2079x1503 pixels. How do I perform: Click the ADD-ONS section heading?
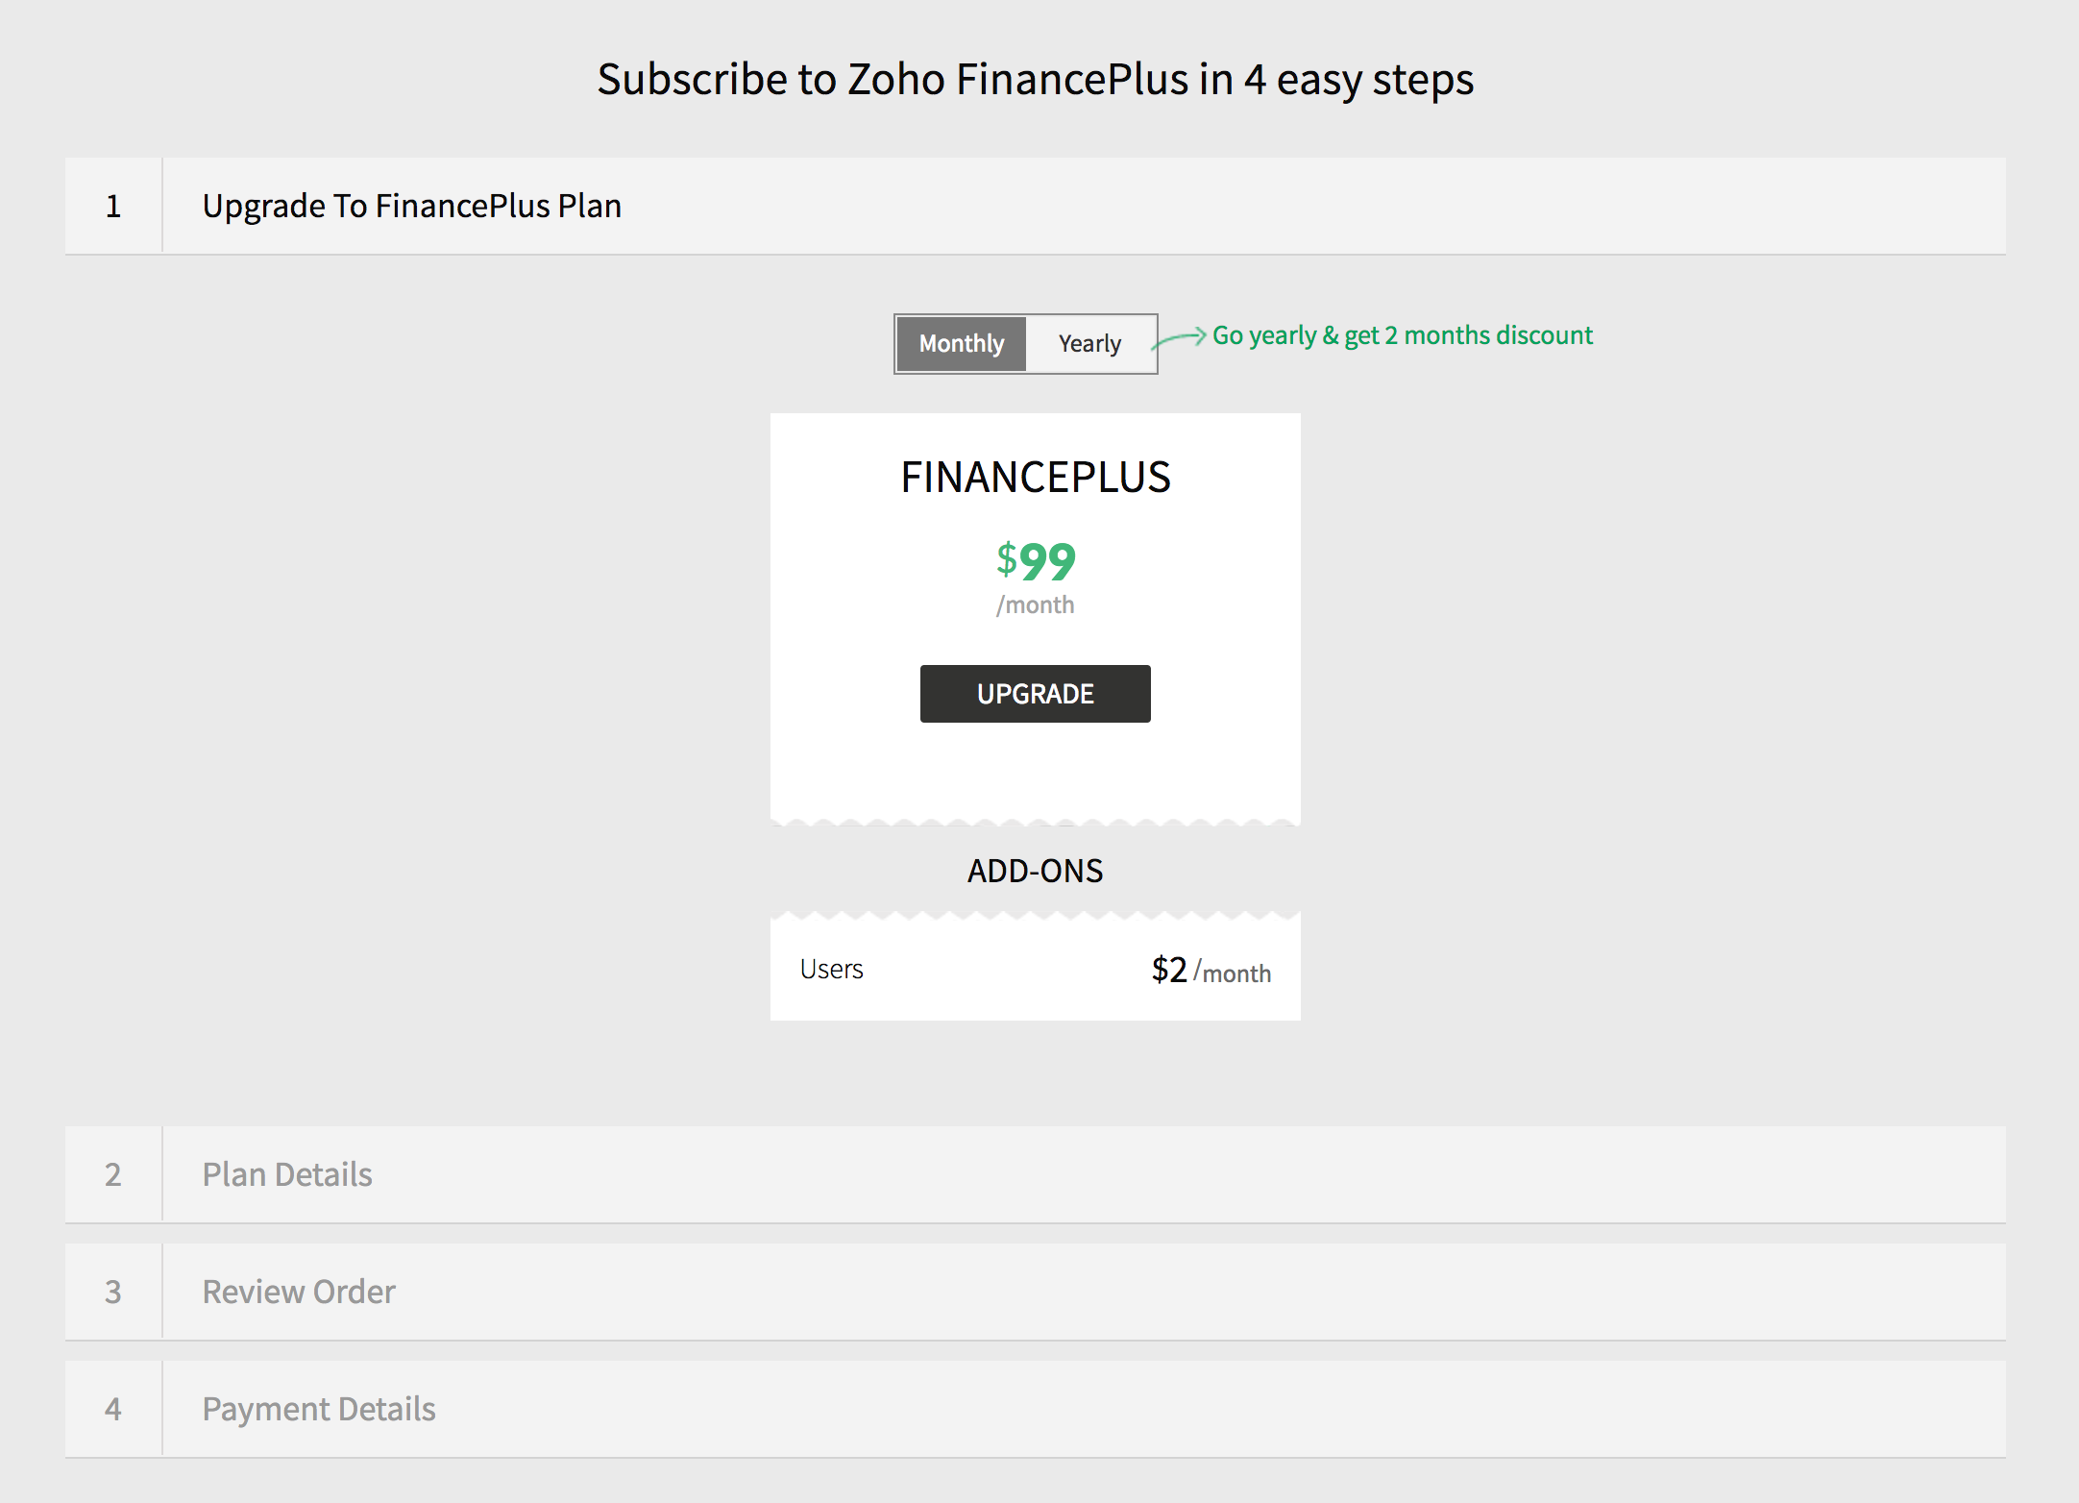point(1035,871)
